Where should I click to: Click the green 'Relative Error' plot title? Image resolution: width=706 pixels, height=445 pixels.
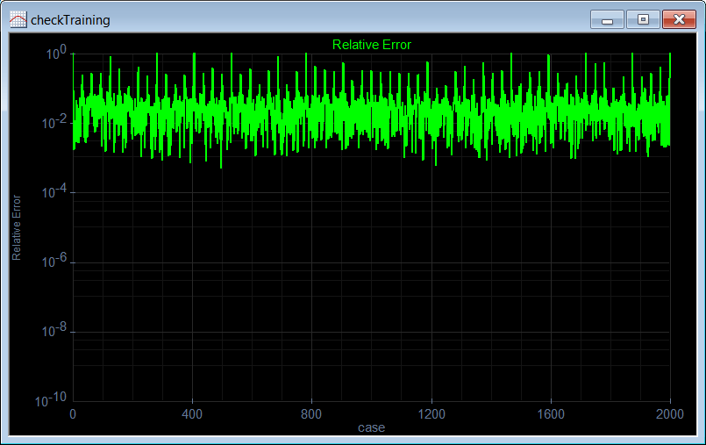(372, 45)
